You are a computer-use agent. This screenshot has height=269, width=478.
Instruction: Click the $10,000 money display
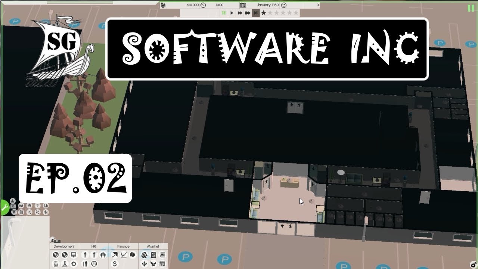192,5
